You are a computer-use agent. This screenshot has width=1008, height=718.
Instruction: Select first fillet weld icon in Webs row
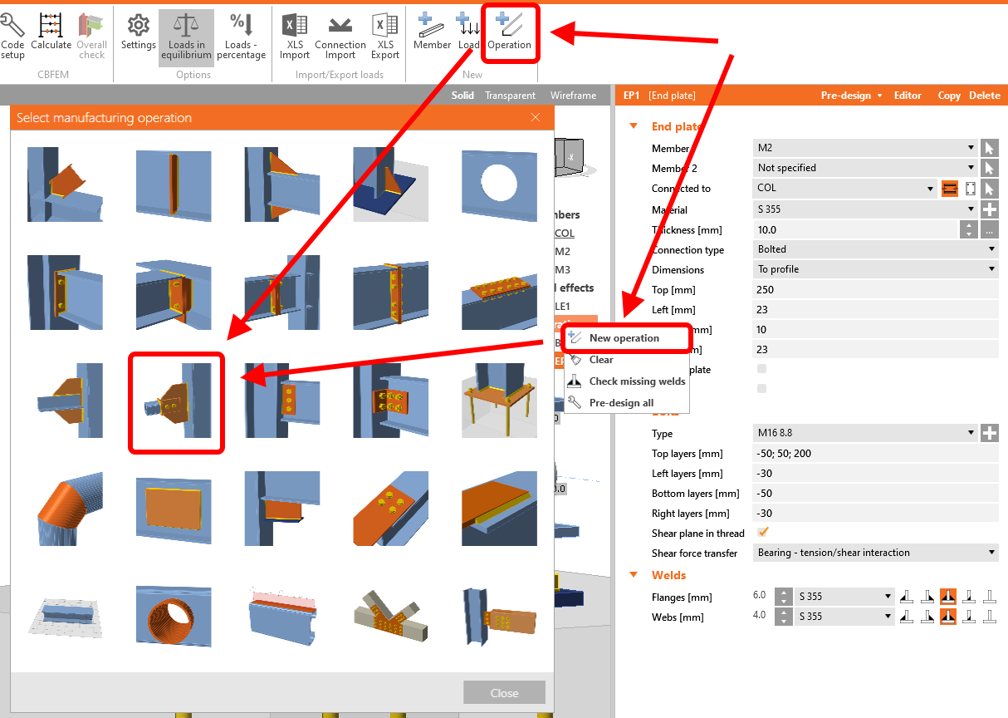(907, 617)
